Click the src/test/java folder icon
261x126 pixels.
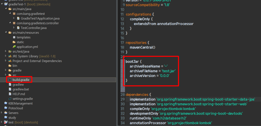pyautogui.click(x=10, y=52)
